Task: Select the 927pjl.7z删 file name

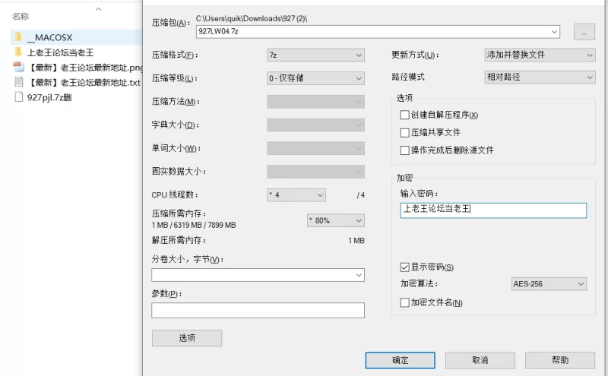Action: tap(49, 97)
